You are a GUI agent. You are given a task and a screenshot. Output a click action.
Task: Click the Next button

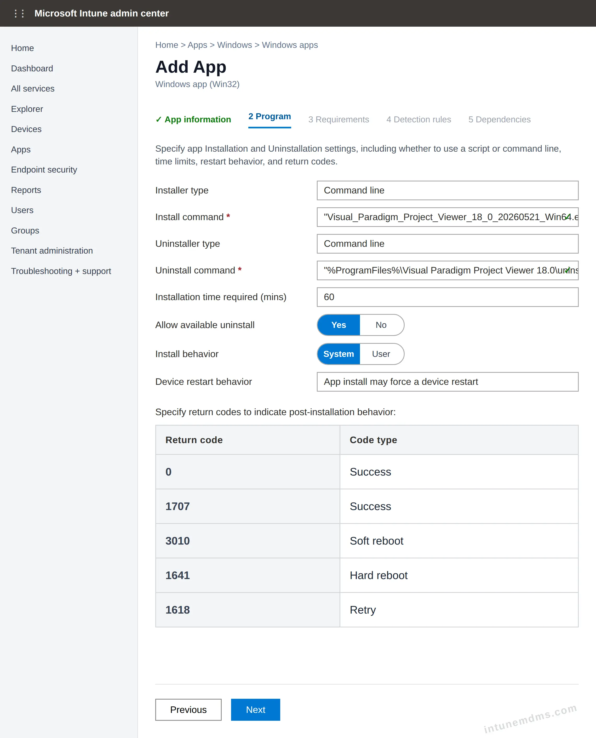click(x=255, y=710)
